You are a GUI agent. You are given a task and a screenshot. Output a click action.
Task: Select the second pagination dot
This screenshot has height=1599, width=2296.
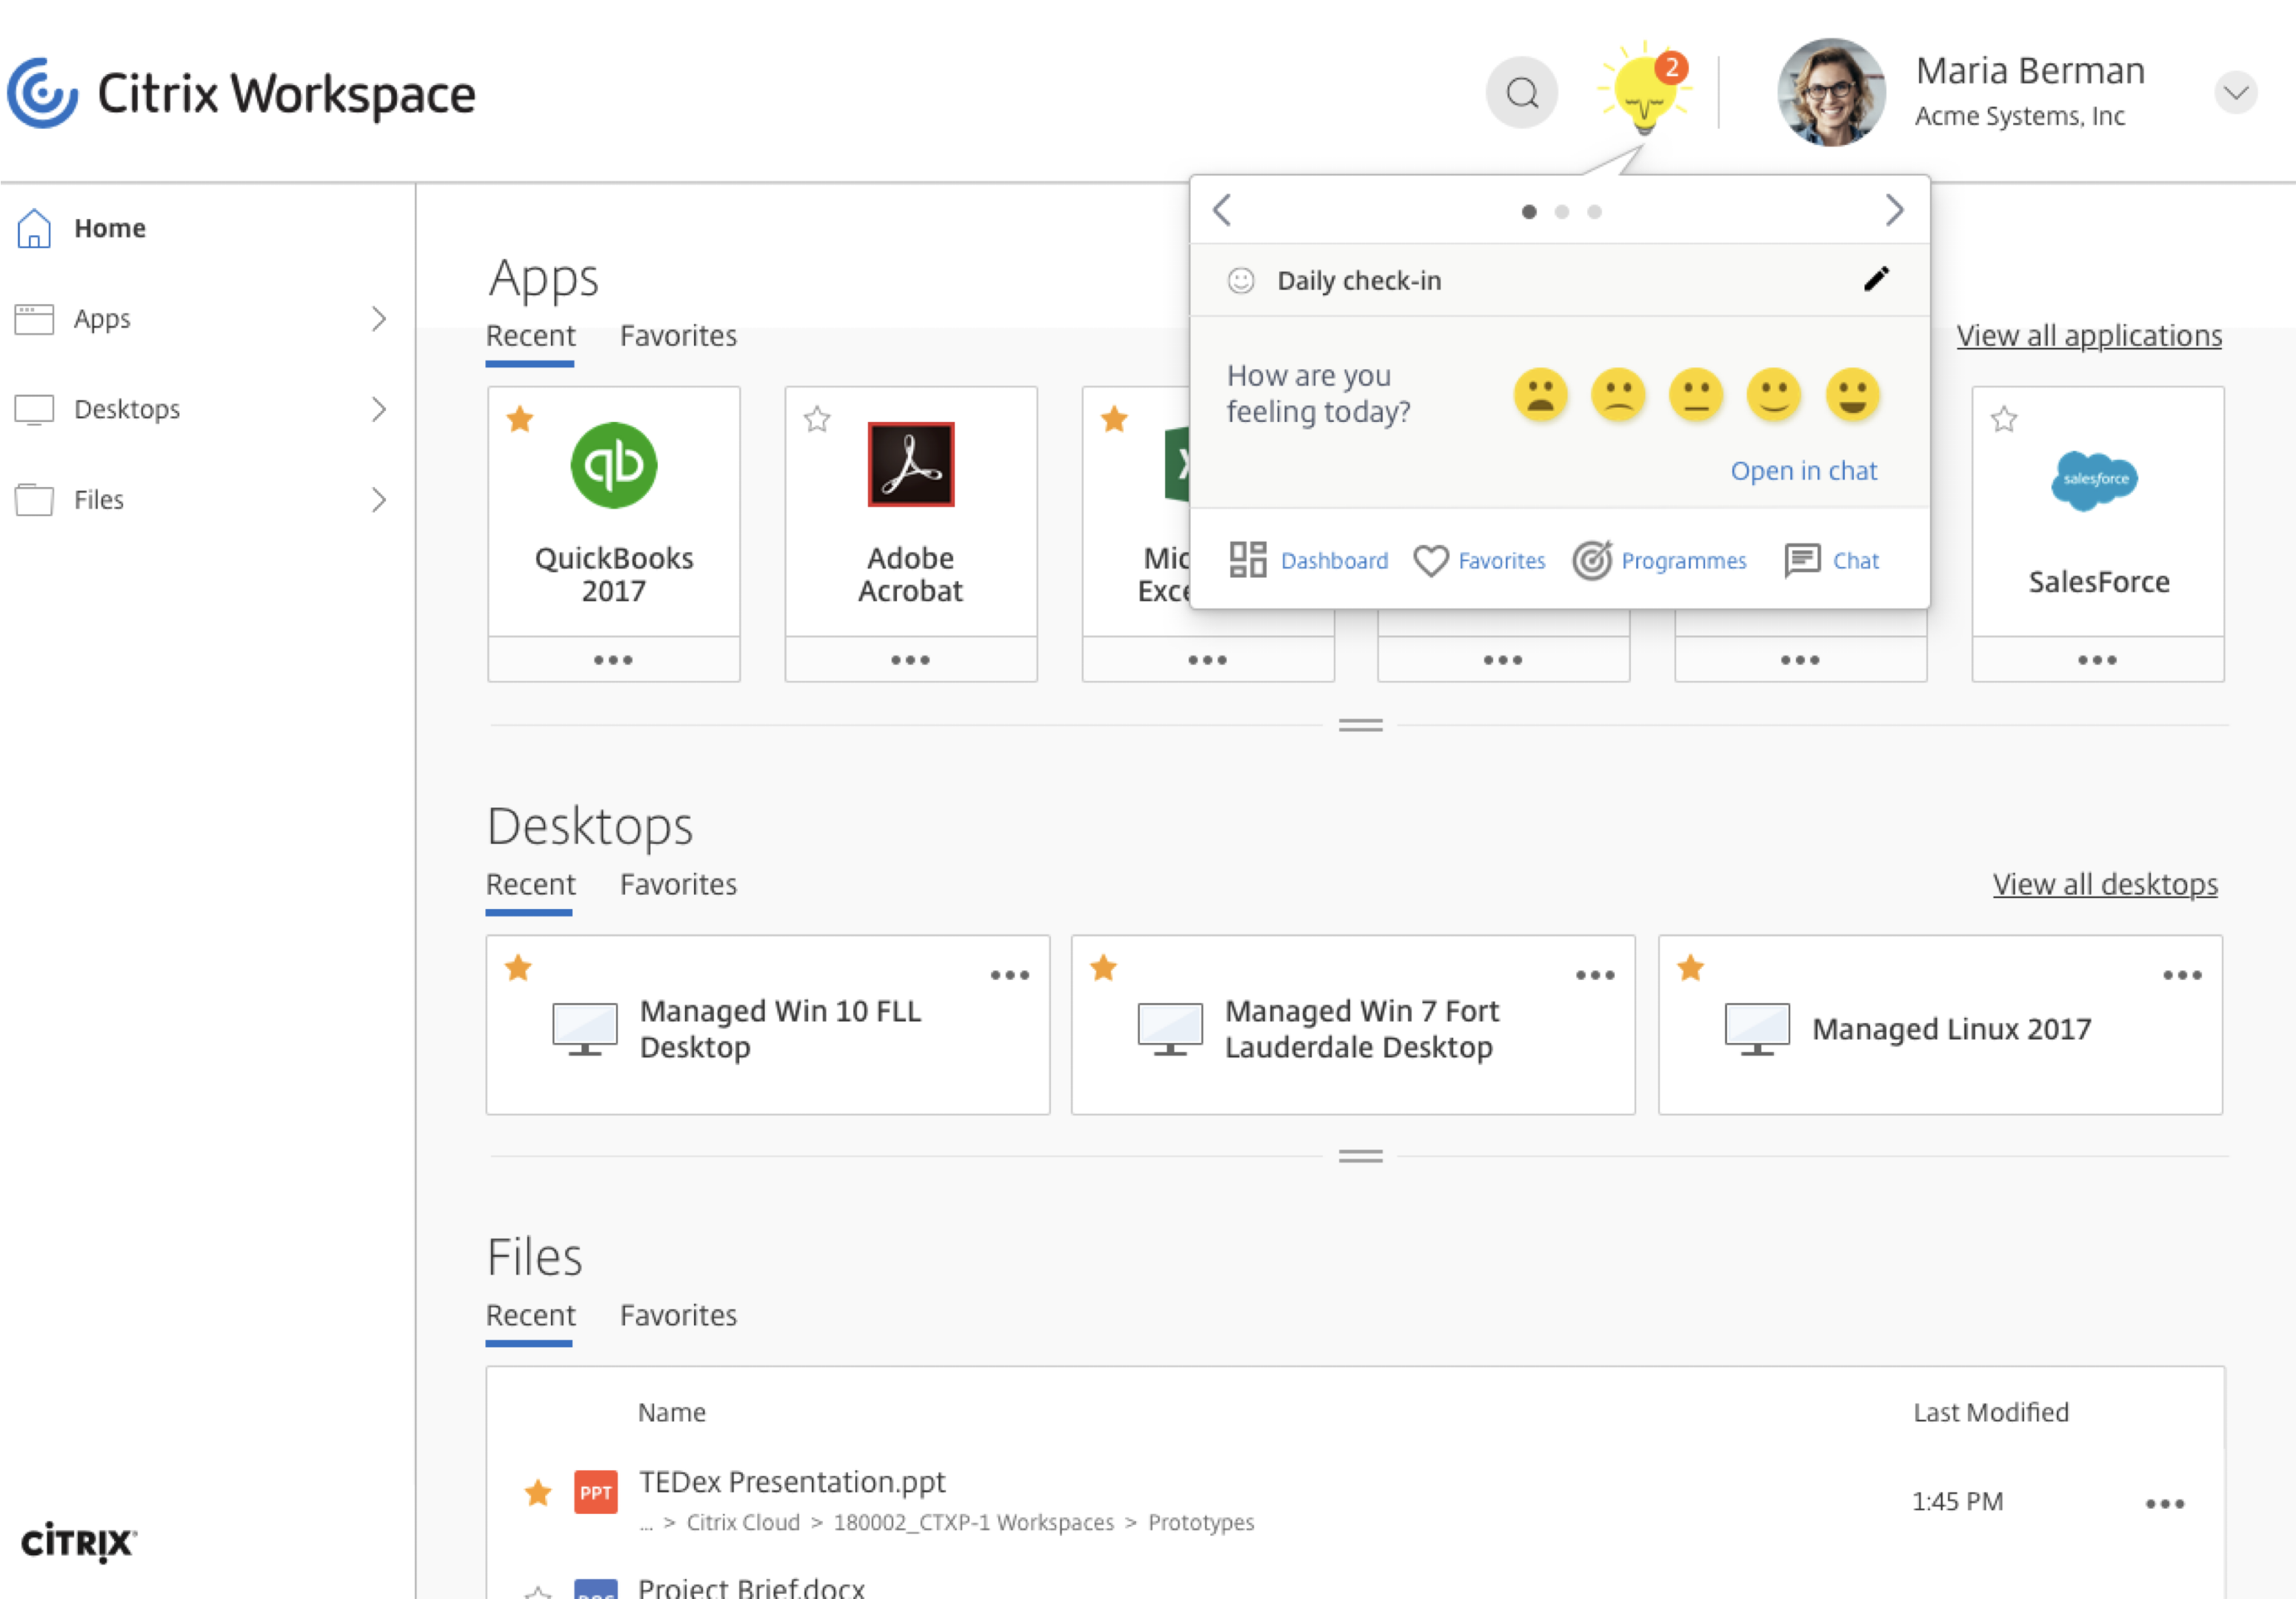1561,212
